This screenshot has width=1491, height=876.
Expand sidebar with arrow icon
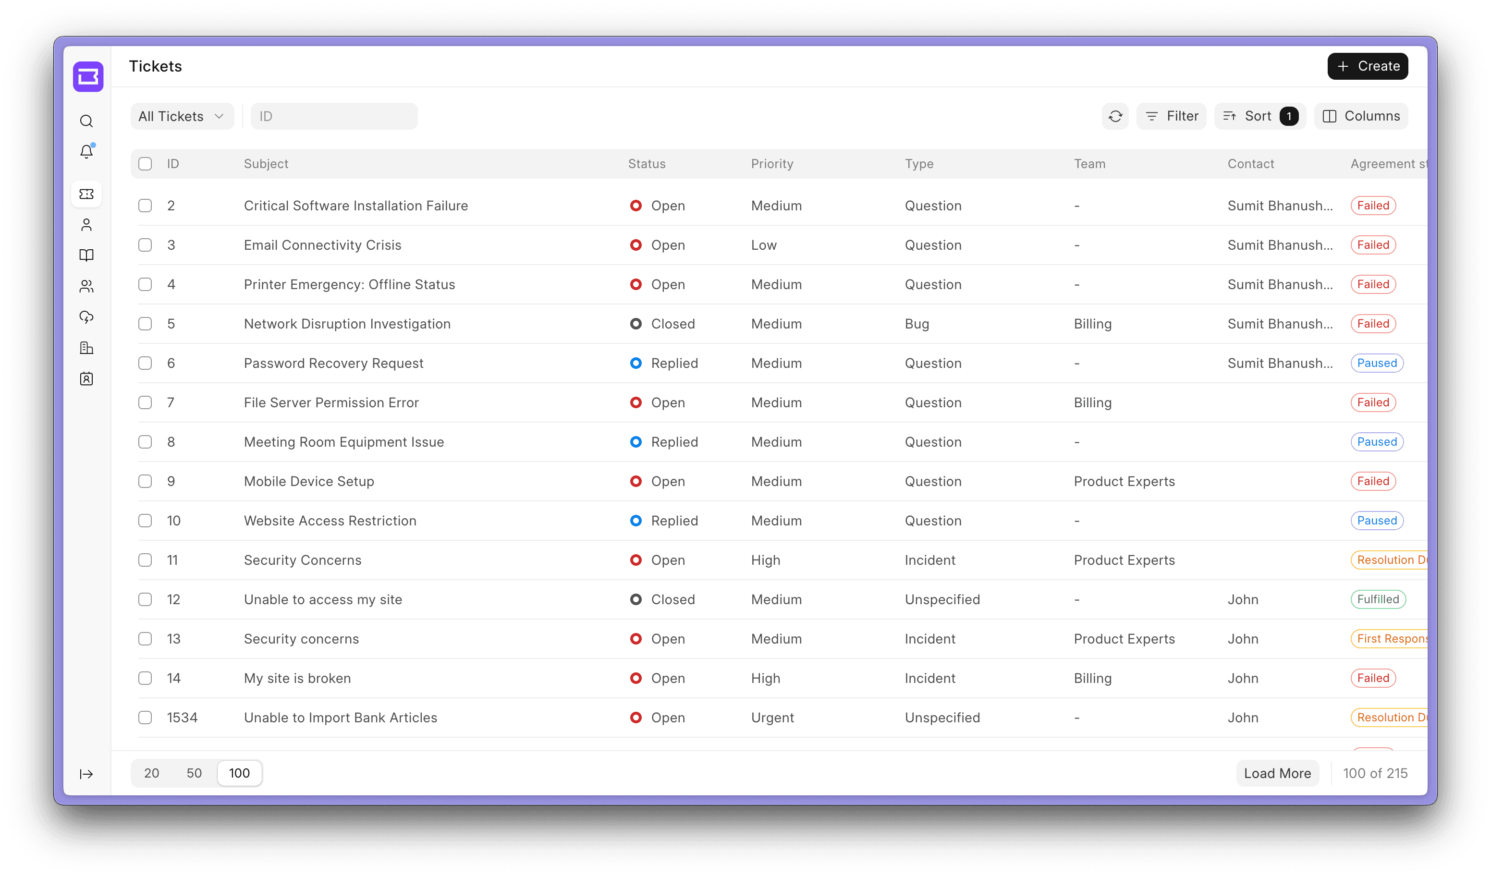coord(86,774)
